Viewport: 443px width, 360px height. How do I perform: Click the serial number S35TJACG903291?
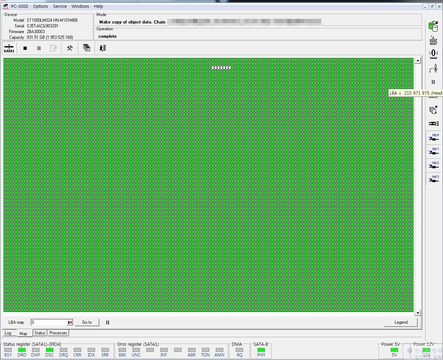tap(42, 26)
